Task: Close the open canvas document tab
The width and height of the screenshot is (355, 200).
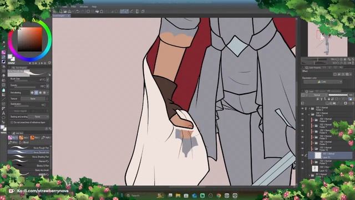Action: tap(69, 16)
